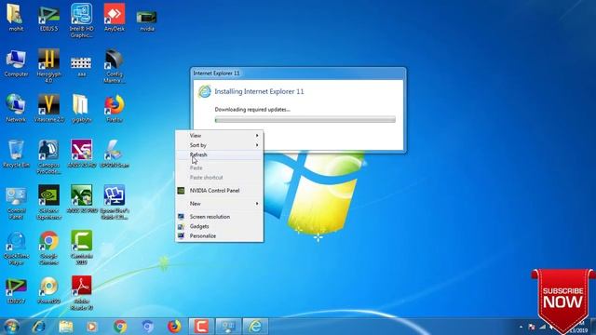Image resolution: width=596 pixels, height=335 pixels.
Task: Select the Camtasia desktop shortcut
Action: click(81, 248)
